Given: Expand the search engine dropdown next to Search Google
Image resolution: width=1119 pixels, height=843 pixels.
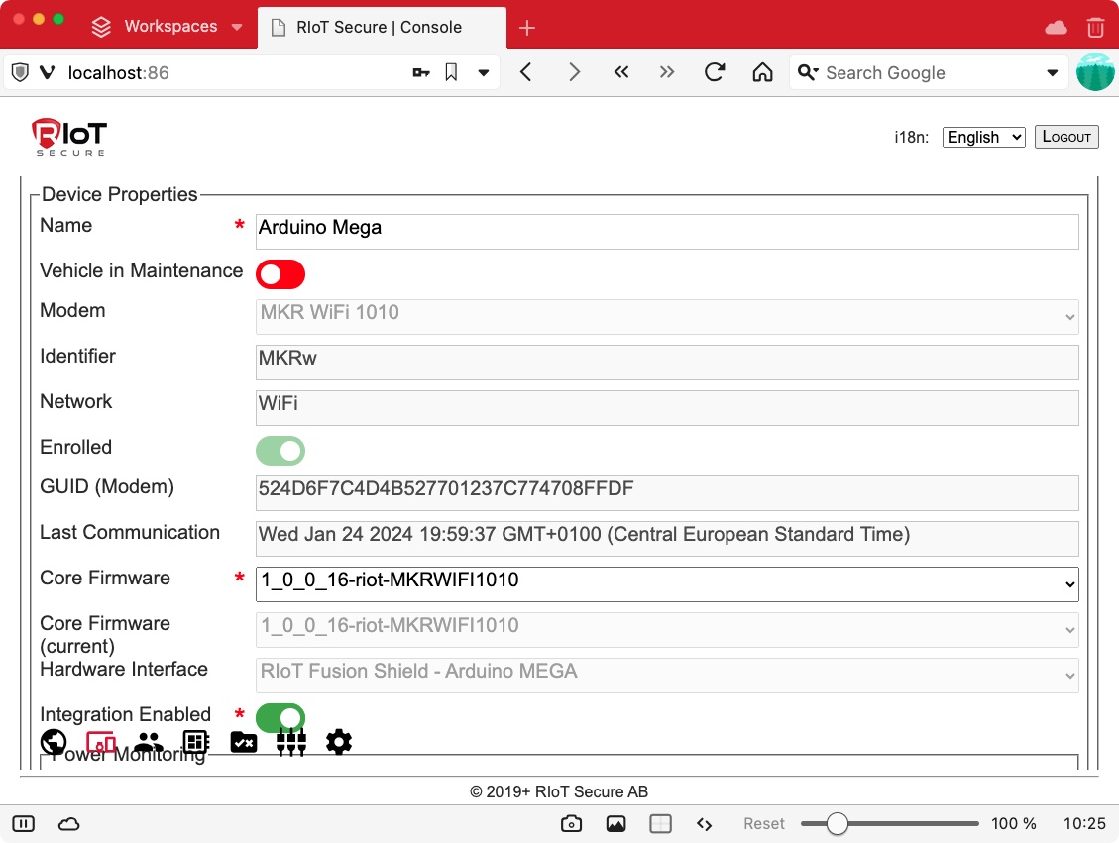Looking at the screenshot, I should click(1053, 72).
